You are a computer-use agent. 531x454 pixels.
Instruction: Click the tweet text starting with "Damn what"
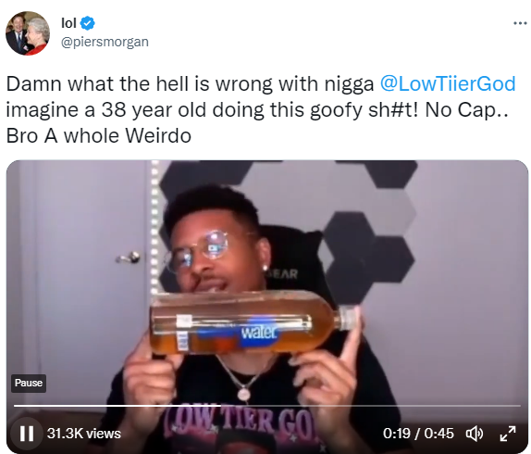[x=260, y=109]
